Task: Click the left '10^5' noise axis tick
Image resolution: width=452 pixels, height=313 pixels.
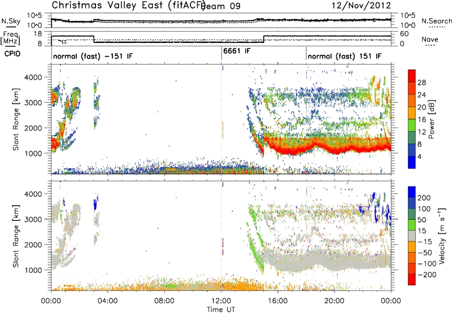Action: pyautogui.click(x=34, y=16)
